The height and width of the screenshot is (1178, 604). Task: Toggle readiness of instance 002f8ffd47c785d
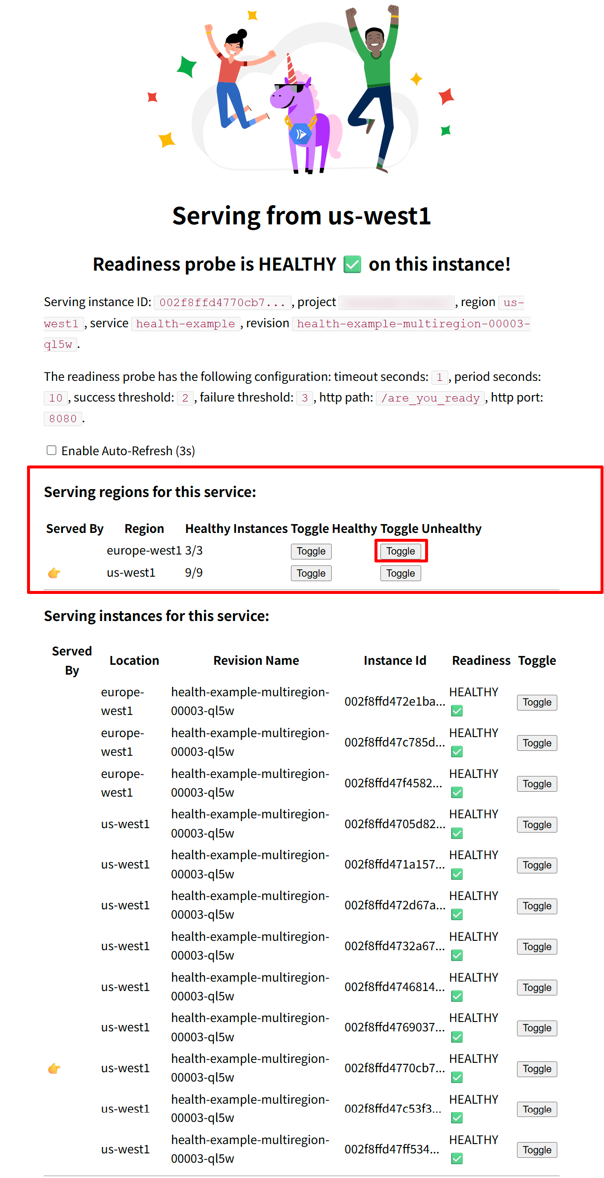point(537,743)
